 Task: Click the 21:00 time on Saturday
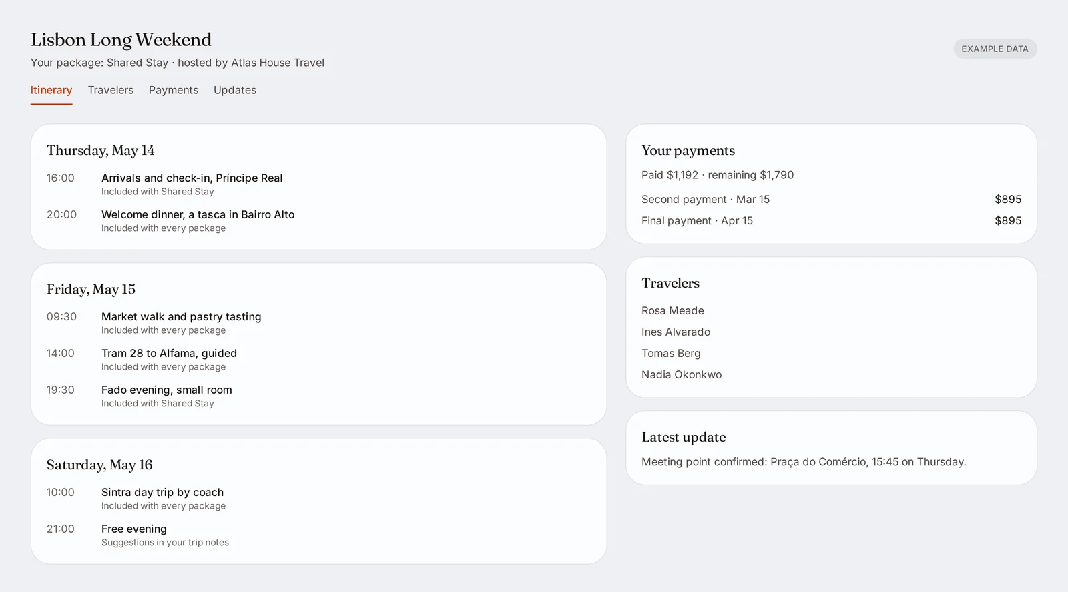pos(60,529)
